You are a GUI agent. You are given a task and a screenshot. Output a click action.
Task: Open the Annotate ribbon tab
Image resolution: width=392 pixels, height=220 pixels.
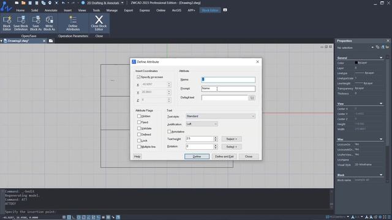point(51,10)
